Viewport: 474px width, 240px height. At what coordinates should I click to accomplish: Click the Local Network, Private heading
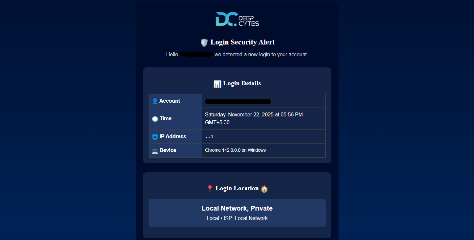point(237,208)
